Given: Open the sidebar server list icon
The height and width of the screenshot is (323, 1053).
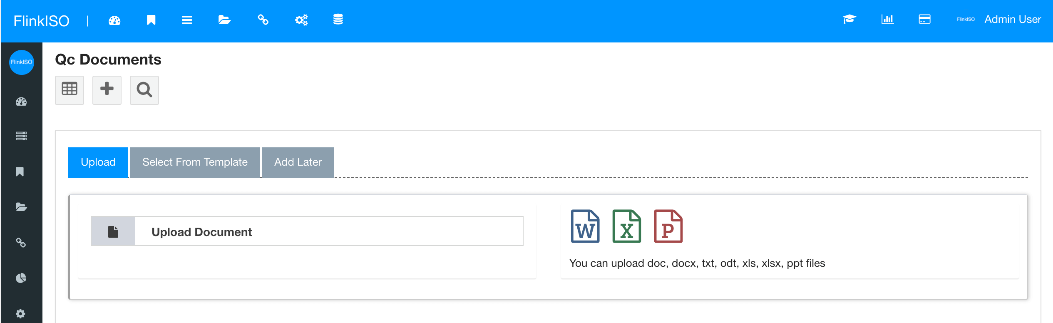Looking at the screenshot, I should point(21,136).
